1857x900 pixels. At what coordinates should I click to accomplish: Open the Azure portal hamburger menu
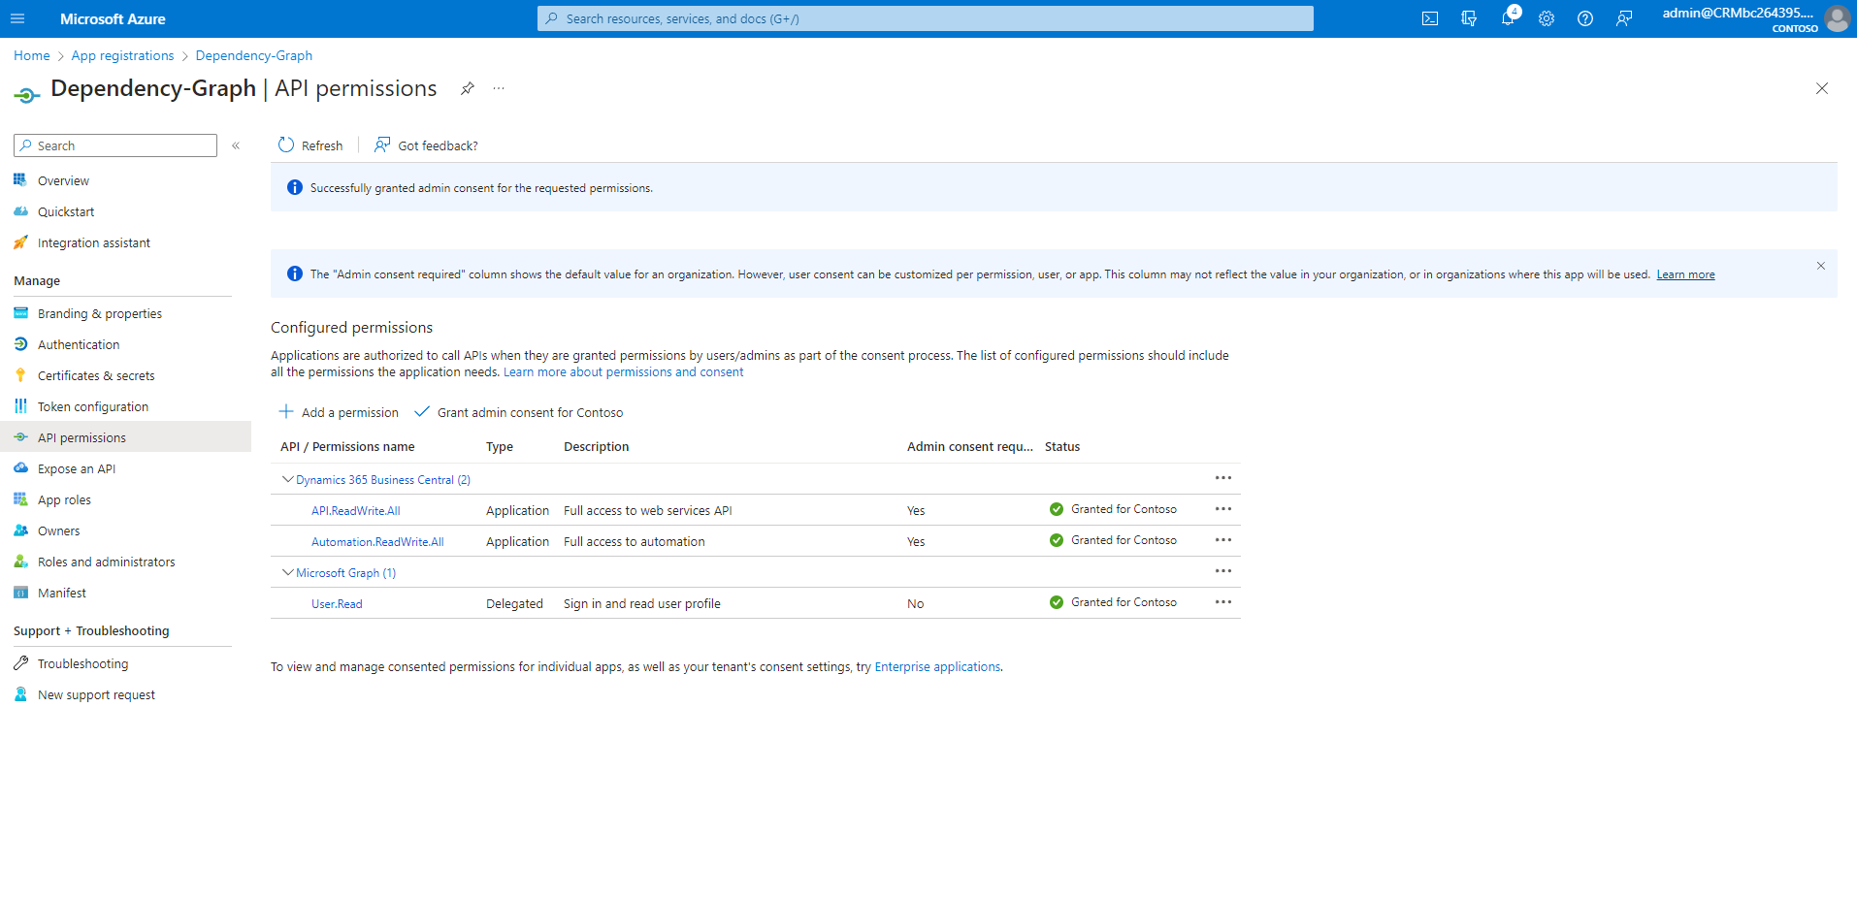[x=17, y=18]
